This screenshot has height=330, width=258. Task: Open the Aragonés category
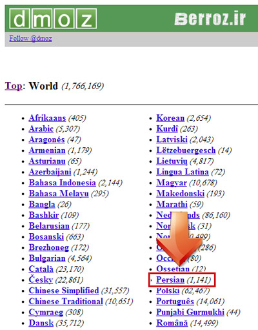46,139
